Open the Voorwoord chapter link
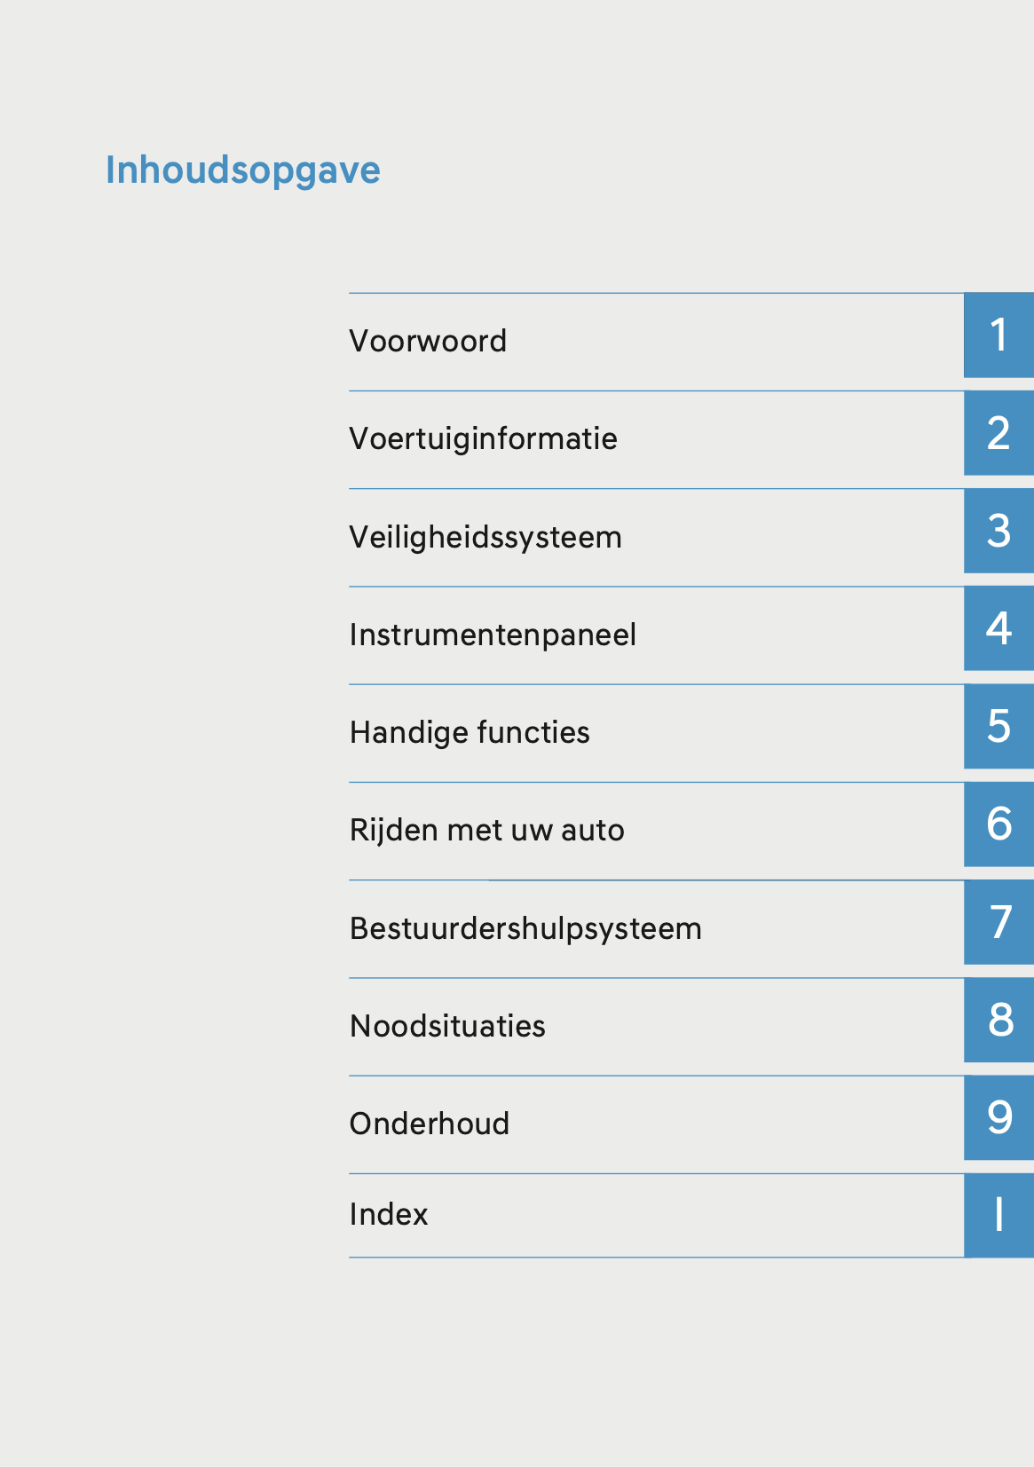1034x1467 pixels. pos(428,341)
